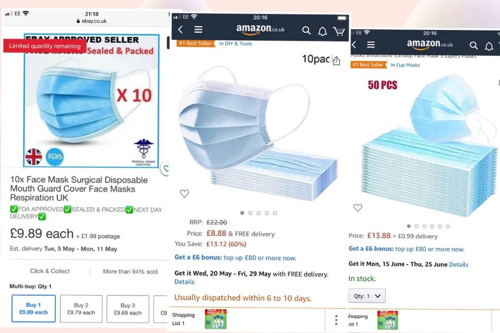Tap the share icon beside 10pack image
500x333 pixels.
click(337, 61)
